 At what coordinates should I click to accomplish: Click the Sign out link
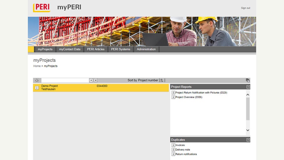tap(245, 8)
